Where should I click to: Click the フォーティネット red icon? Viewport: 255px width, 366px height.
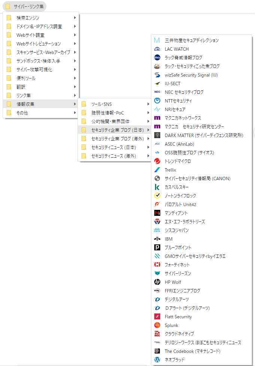(157, 265)
